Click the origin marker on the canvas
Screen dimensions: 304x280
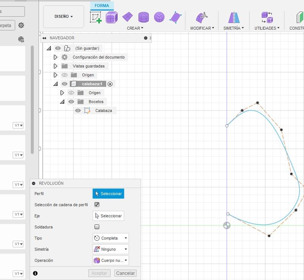[x=227, y=225]
